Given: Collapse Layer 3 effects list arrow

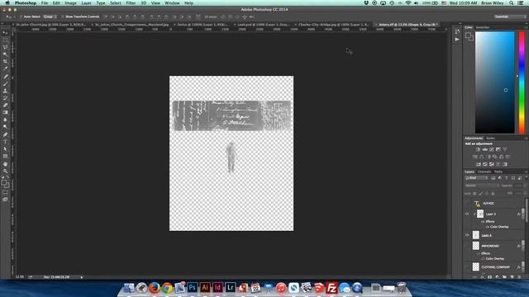Looking at the screenshot, I should (x=523, y=214).
